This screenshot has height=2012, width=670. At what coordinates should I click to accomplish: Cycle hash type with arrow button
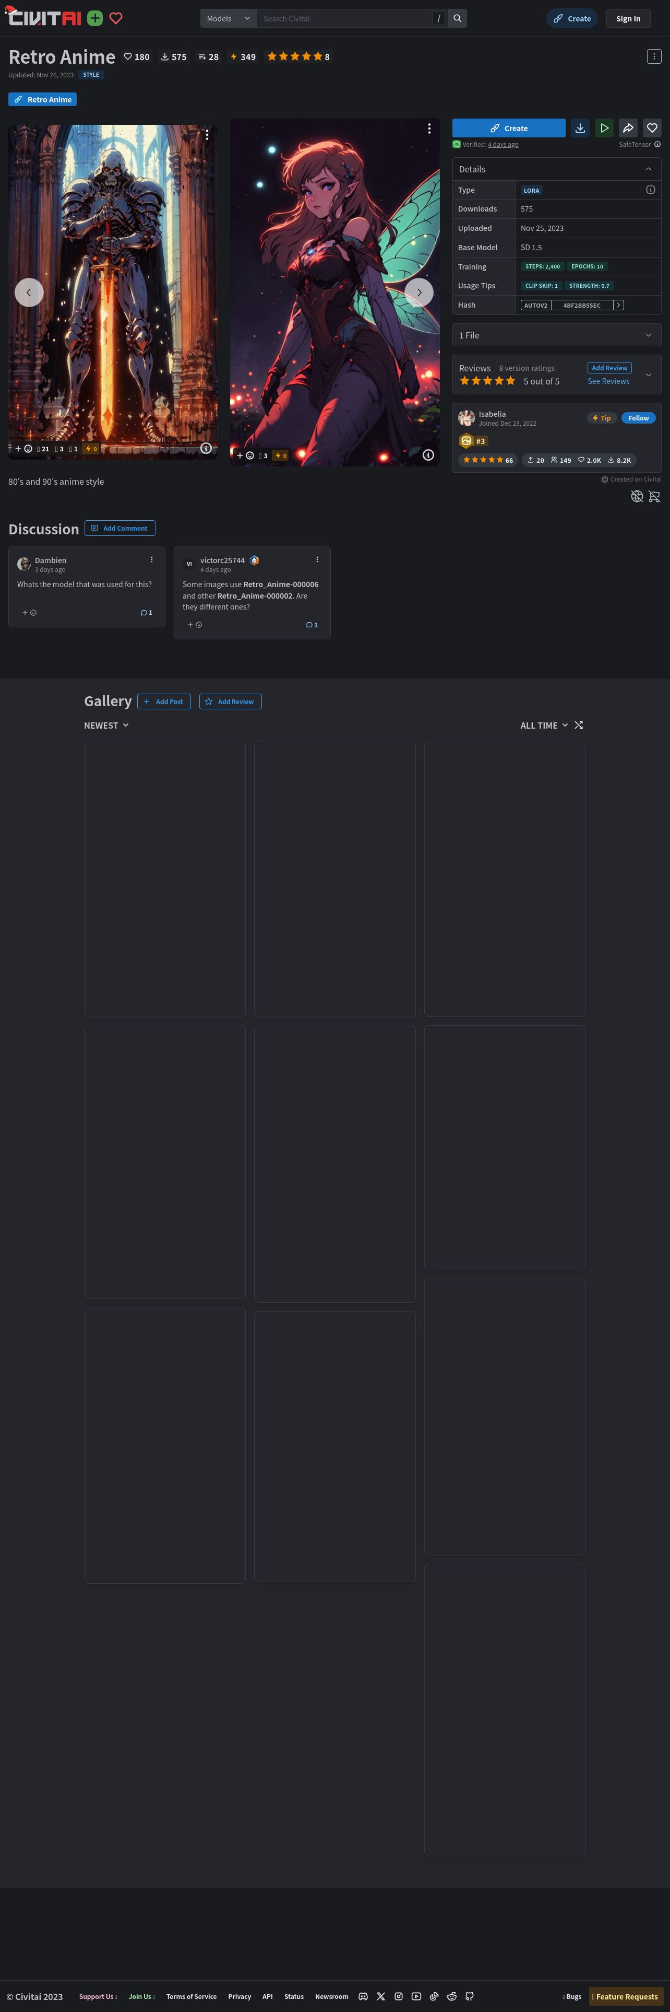tap(618, 306)
